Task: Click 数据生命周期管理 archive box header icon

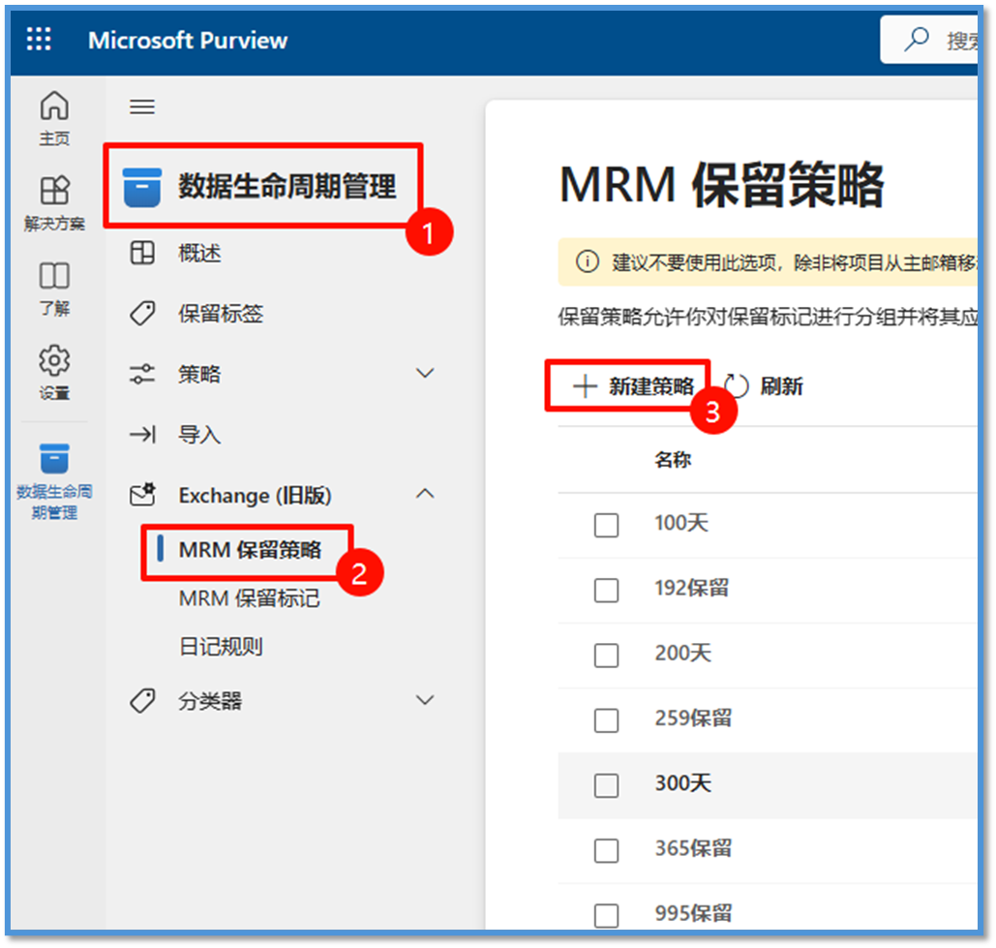Action: pyautogui.click(x=142, y=188)
